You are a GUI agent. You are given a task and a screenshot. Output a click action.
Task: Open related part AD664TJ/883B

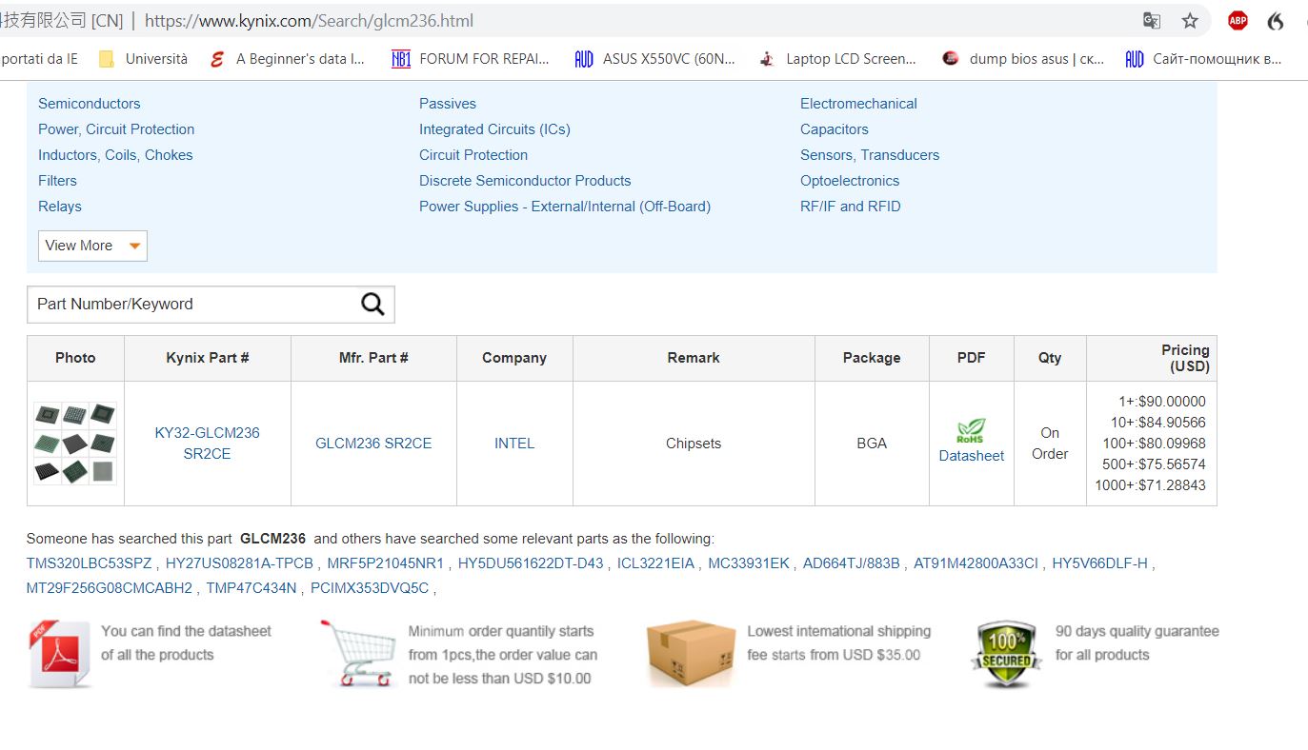pos(852,563)
